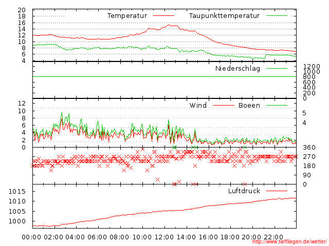Click the 00:00 time axis label
329x246 pixels.
point(31,237)
